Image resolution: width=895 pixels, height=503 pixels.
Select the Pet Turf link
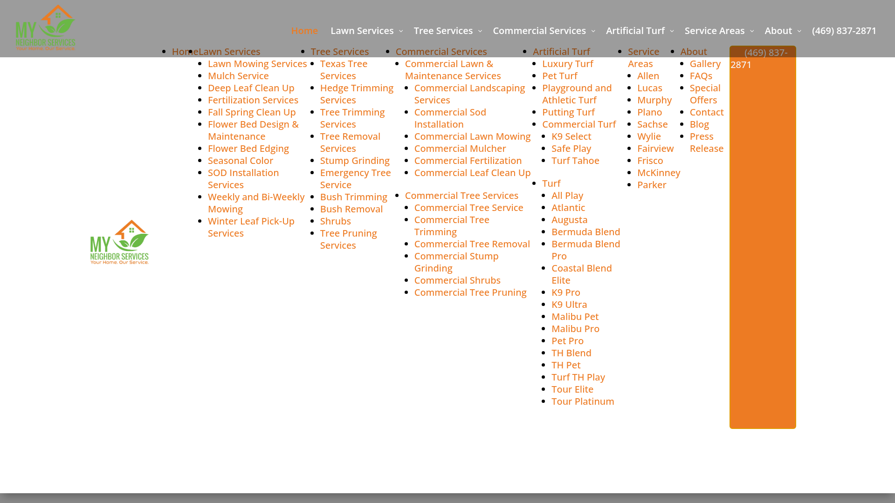559,76
